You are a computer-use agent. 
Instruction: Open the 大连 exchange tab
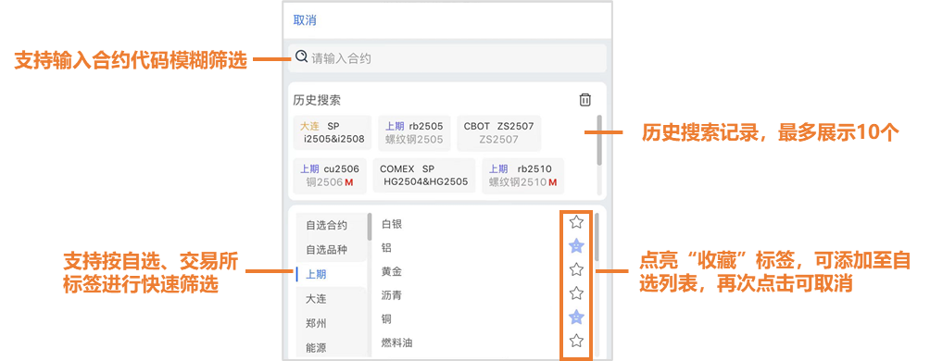(316, 299)
